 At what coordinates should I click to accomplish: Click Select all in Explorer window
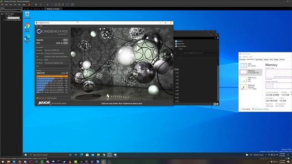178,41
